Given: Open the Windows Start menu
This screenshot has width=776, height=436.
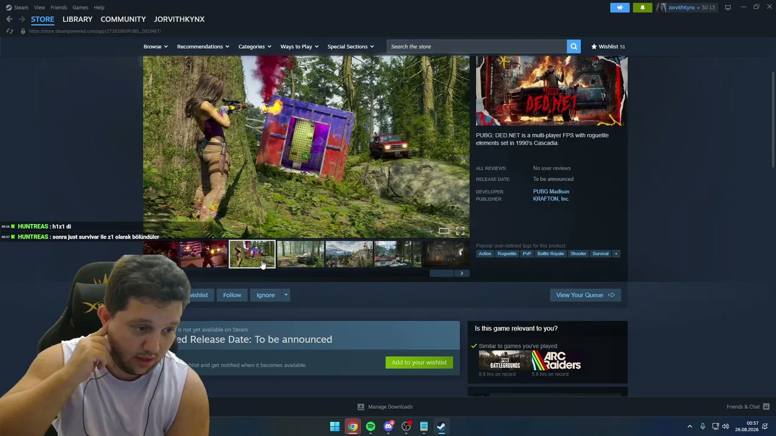Looking at the screenshot, I should coord(335,426).
